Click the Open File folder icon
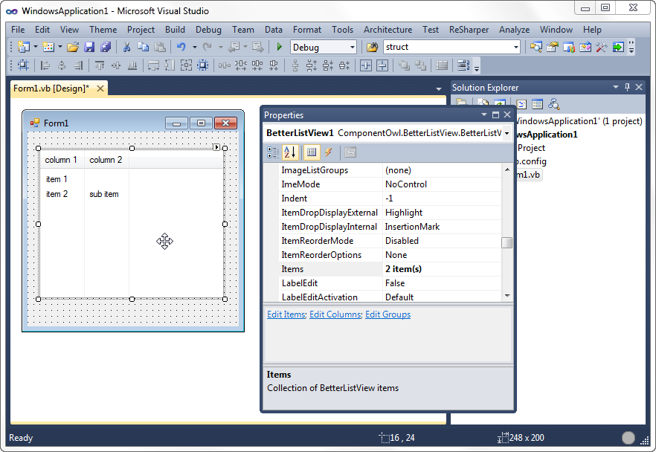 73,47
